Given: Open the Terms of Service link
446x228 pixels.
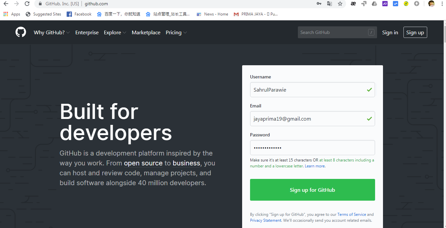Looking at the screenshot, I should (x=352, y=214).
